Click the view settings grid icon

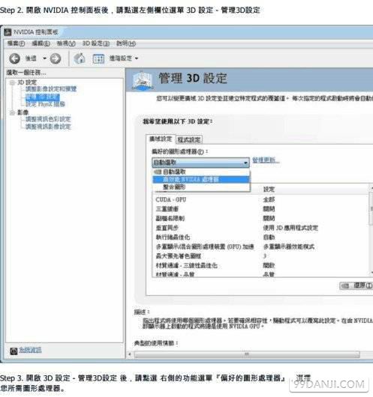98,58
